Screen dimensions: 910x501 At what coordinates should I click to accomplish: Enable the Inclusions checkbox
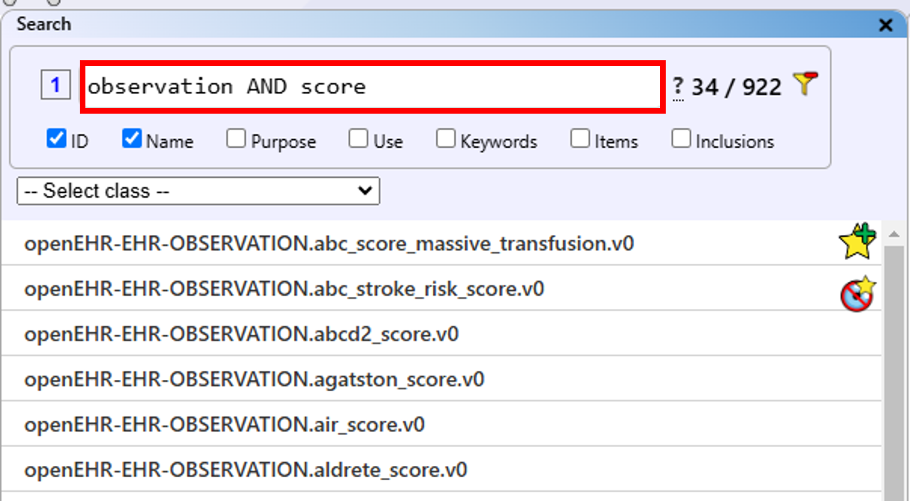pos(681,139)
